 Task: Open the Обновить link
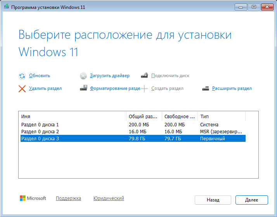click(x=40, y=76)
